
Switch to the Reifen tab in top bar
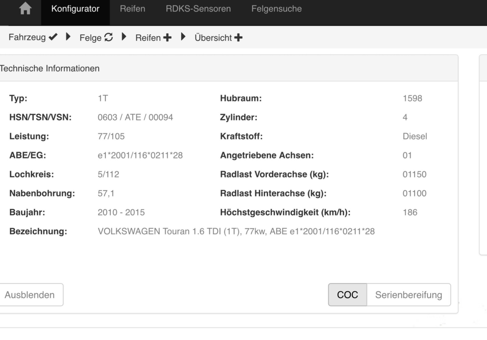[132, 9]
